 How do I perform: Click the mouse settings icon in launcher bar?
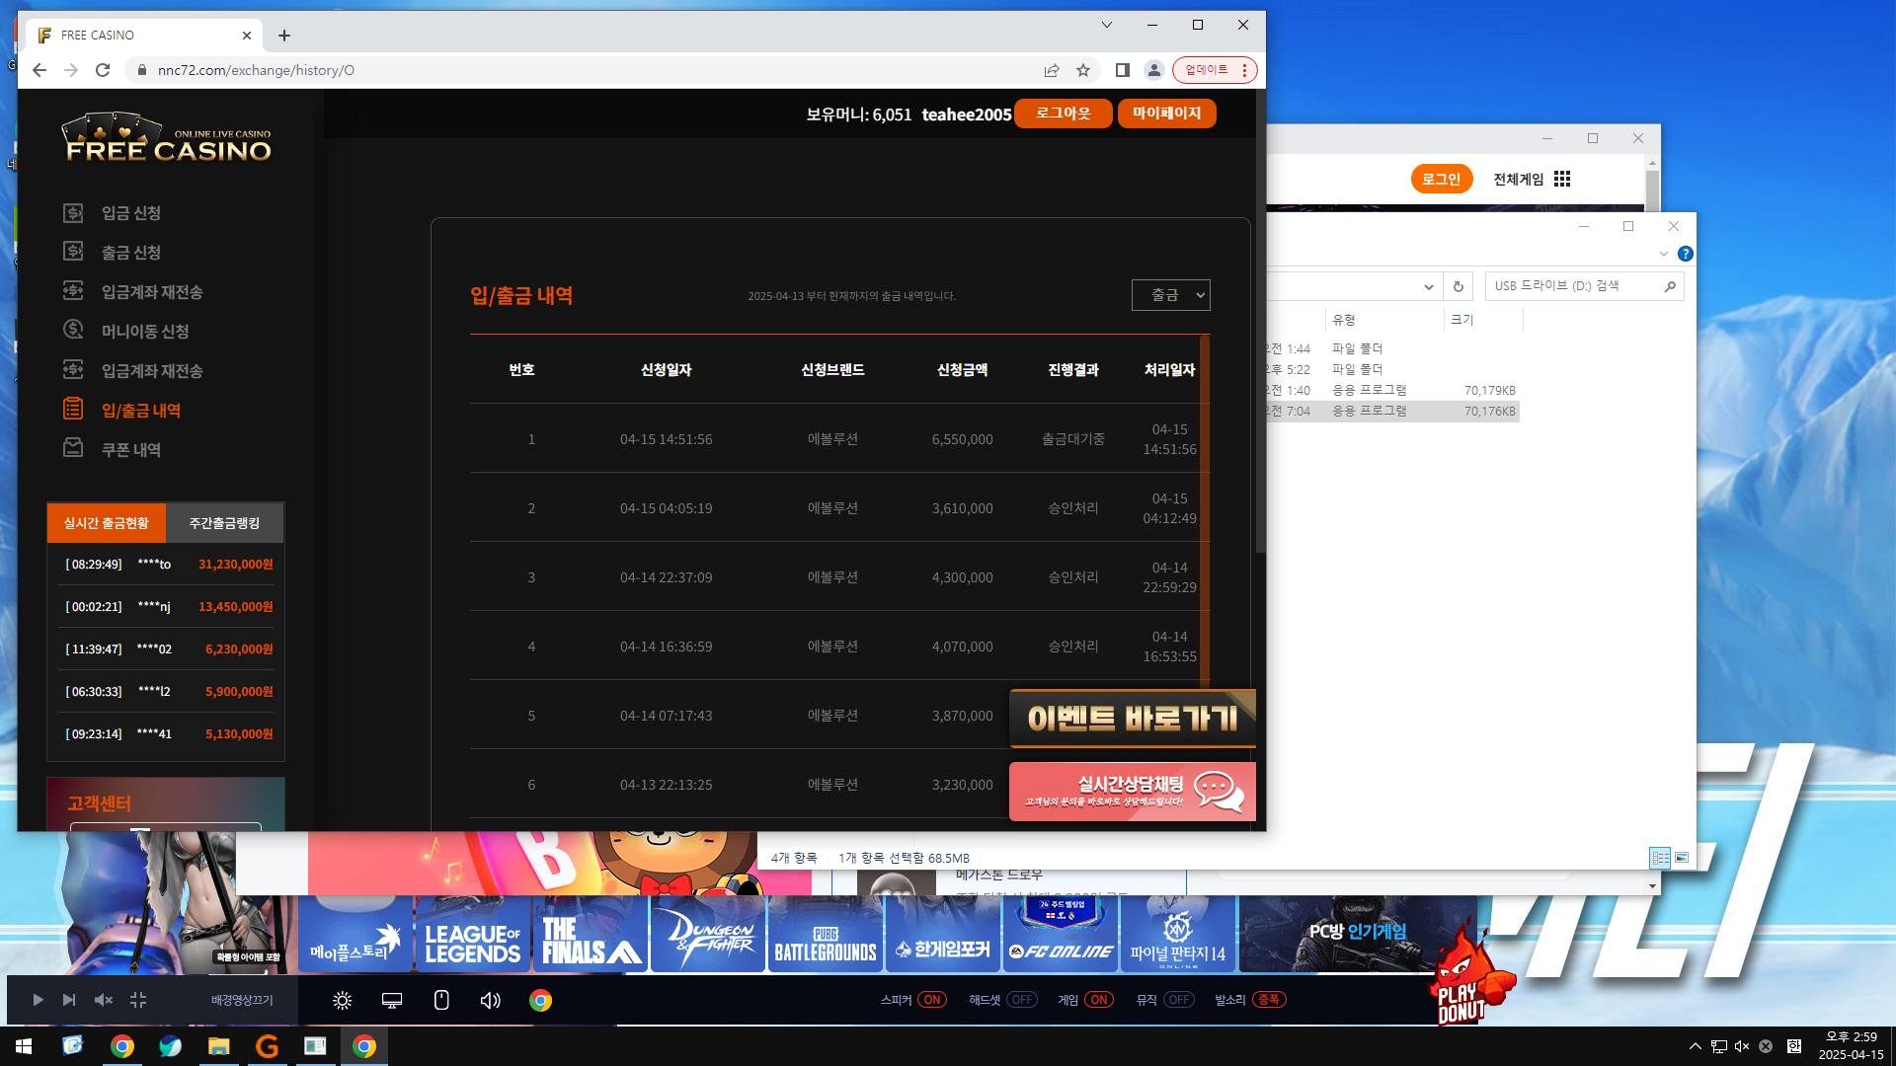click(x=441, y=1001)
